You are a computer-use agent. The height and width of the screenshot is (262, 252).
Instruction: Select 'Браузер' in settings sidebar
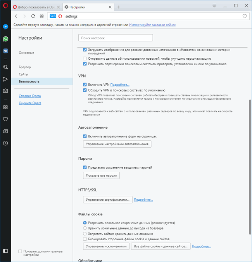pos(25,67)
